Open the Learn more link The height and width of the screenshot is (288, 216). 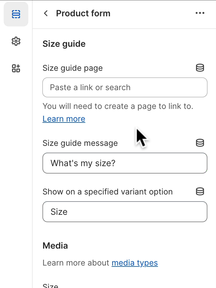[x=64, y=119]
